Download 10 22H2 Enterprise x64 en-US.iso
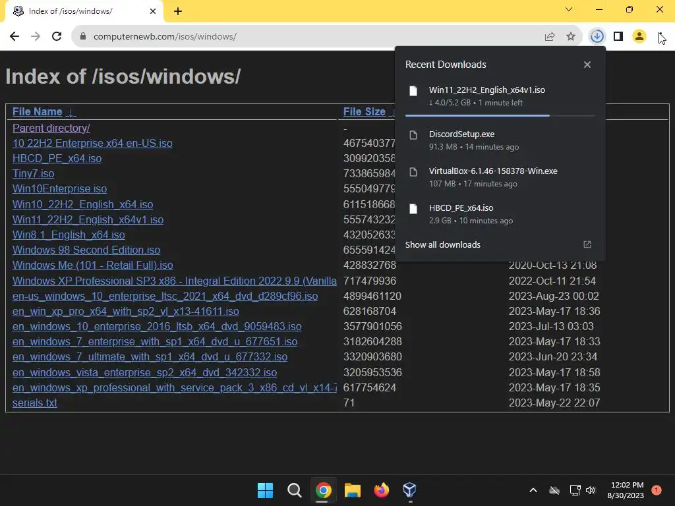 pyautogui.click(x=92, y=143)
